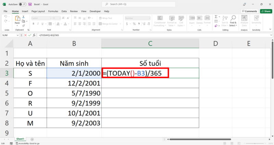This screenshot has height=145, width=274.
Task: Open Borders dropdown arrow
Action: (53, 24)
